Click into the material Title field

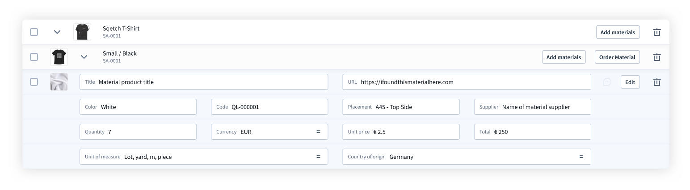click(x=204, y=82)
